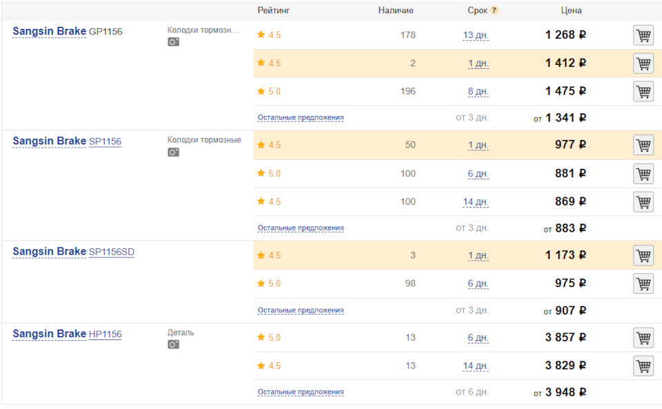Open the camera icon for the HP1156 part
662x409 pixels.
[174, 344]
